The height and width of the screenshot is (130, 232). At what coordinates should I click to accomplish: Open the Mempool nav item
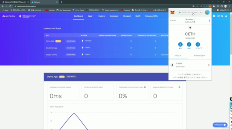127,16
